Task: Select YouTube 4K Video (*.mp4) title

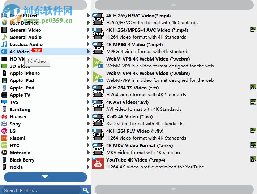Action: pyautogui.click(x=136, y=160)
